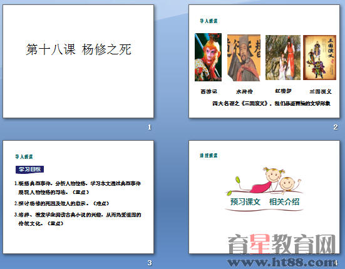Click the slide number 2 label
345x269 pixels.
click(x=336, y=127)
